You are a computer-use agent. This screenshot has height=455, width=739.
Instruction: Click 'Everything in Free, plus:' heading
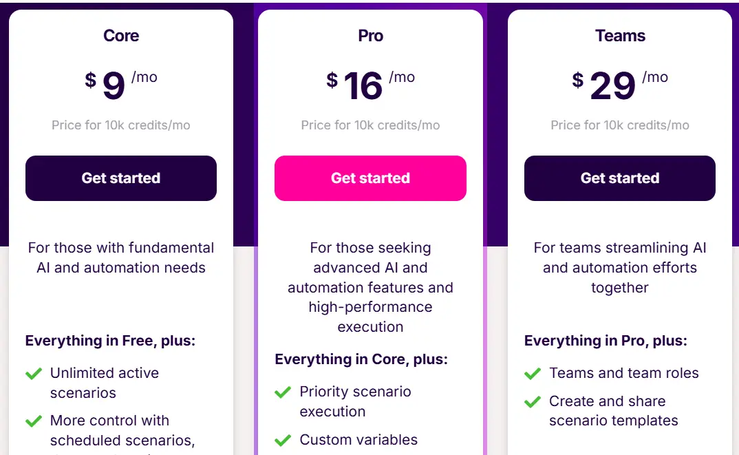coord(110,341)
